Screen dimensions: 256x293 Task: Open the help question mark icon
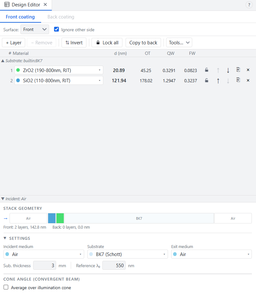[249, 5]
